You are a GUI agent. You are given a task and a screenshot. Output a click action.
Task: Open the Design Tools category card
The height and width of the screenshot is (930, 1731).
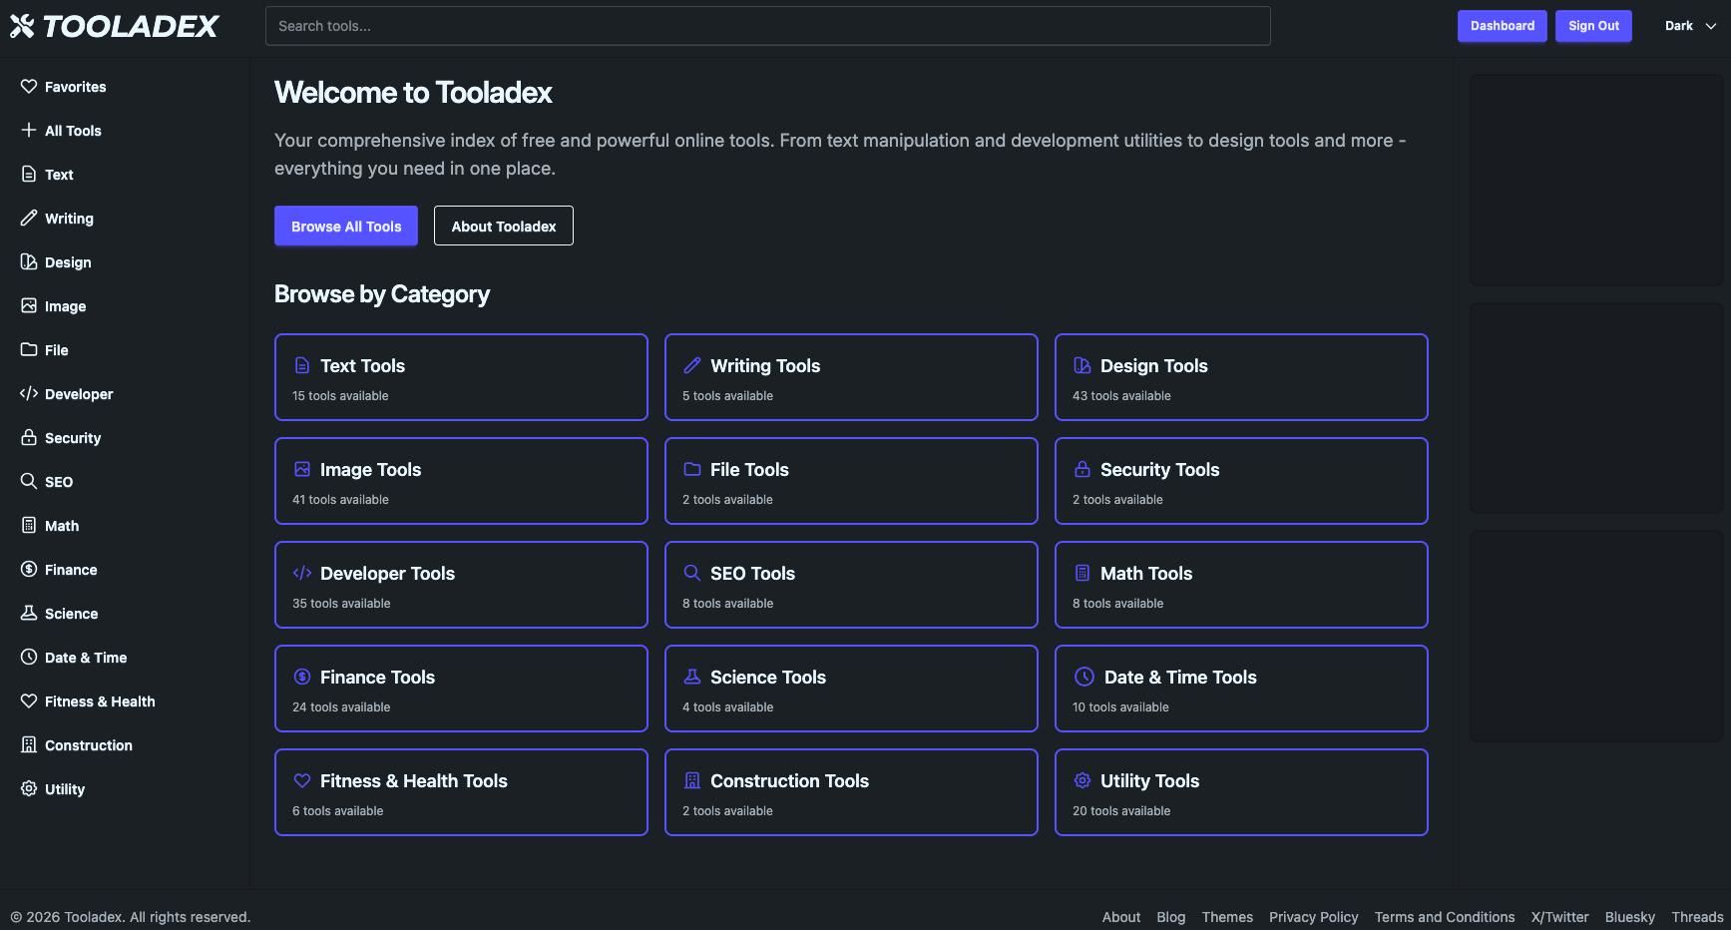click(1240, 377)
